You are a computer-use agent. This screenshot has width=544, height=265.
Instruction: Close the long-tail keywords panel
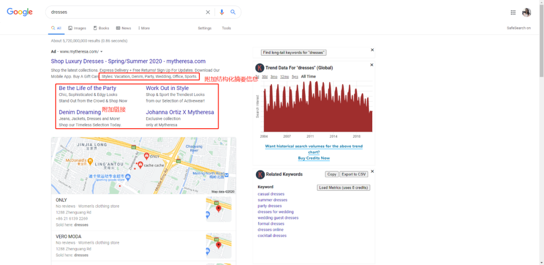point(372,50)
